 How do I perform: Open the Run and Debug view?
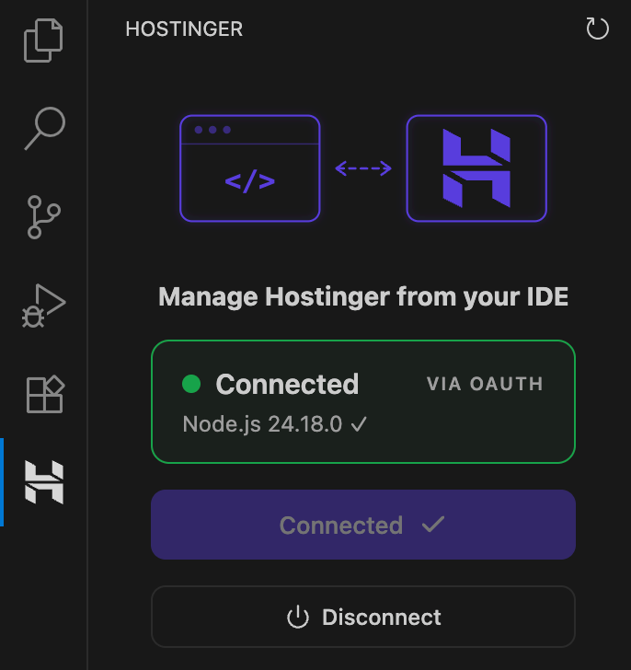coord(43,306)
